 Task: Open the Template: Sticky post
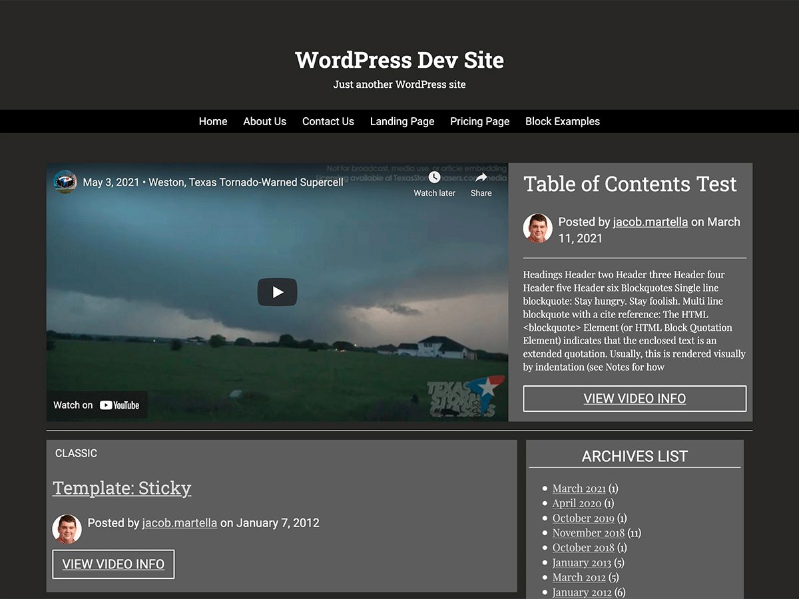(x=122, y=488)
